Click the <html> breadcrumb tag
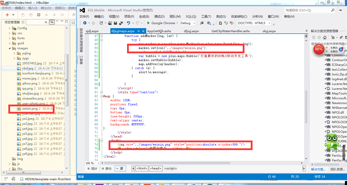The height and width of the screenshot is (185, 347). tap(142, 168)
